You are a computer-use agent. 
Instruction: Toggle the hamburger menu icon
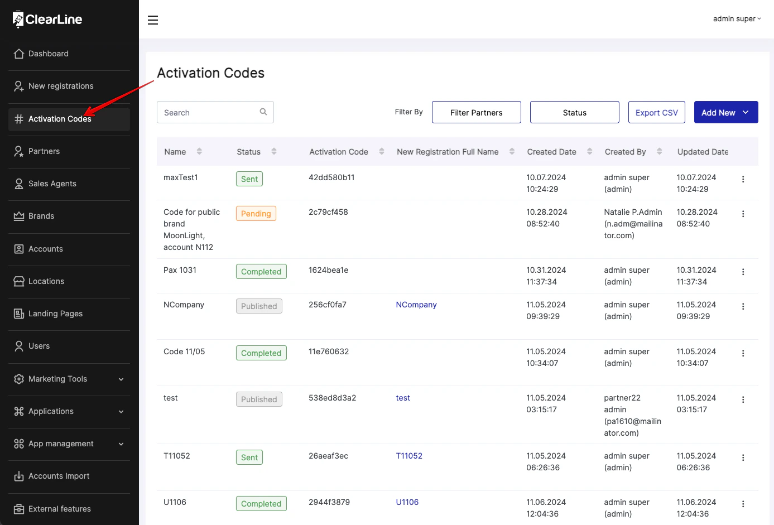click(x=152, y=20)
